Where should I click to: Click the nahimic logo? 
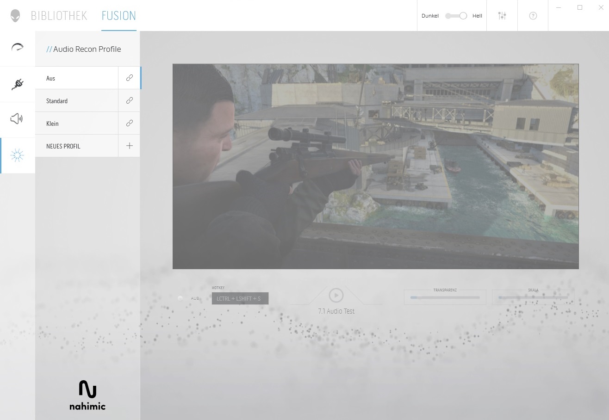point(87,395)
